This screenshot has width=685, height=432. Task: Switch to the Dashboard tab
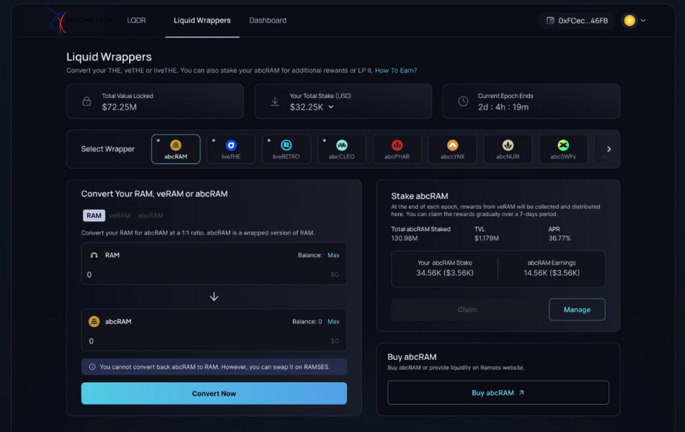[x=268, y=20]
